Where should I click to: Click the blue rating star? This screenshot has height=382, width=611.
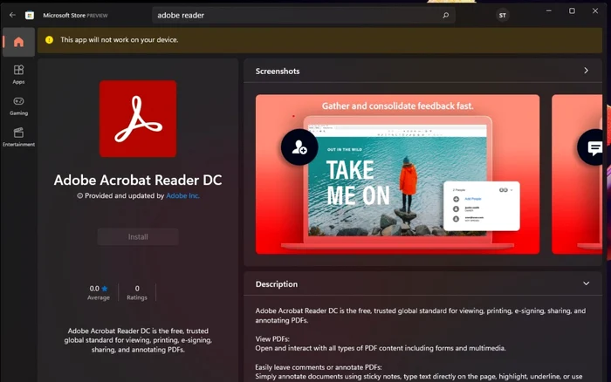[x=105, y=289]
